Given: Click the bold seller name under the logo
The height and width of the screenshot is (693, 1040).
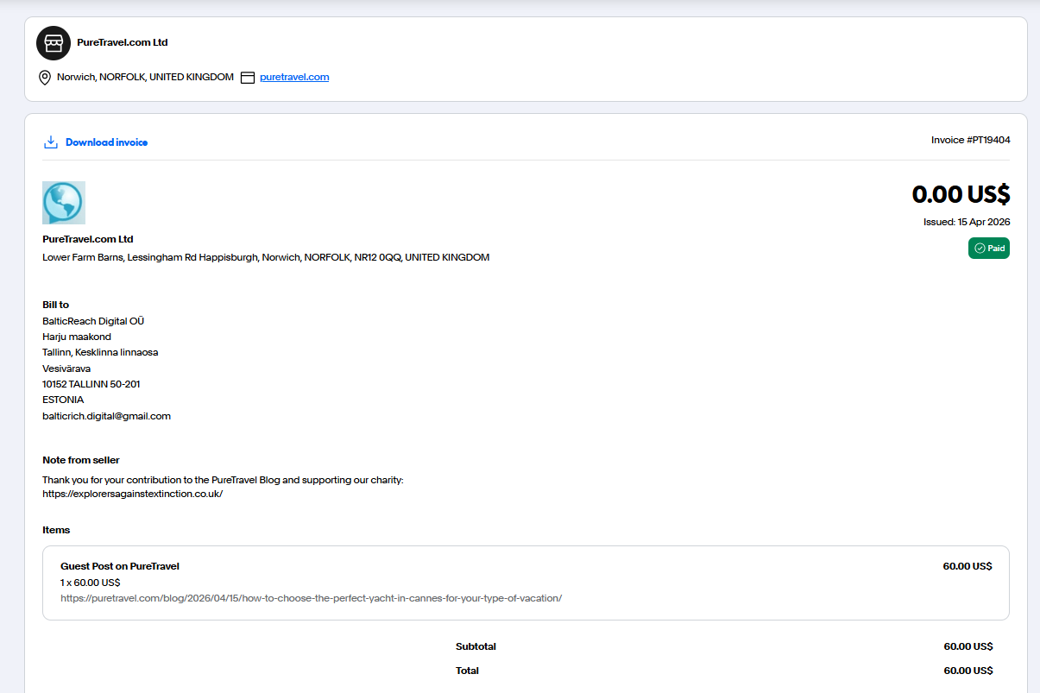Looking at the screenshot, I should point(88,239).
